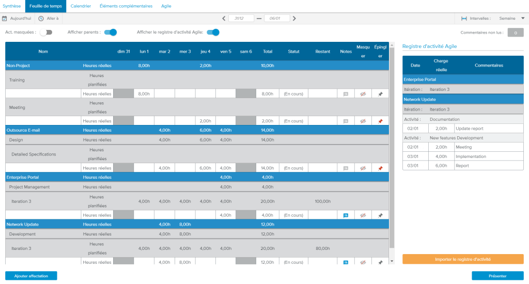Select the Enterprise Portal project row in timesheet
The width and height of the screenshot is (529, 284).
pos(197,177)
